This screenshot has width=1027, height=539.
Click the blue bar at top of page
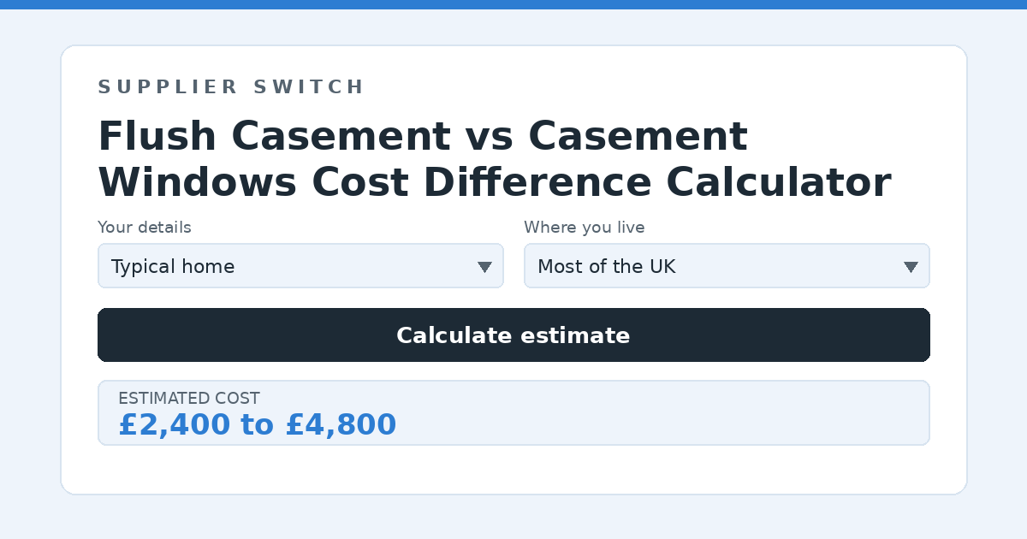513,4
